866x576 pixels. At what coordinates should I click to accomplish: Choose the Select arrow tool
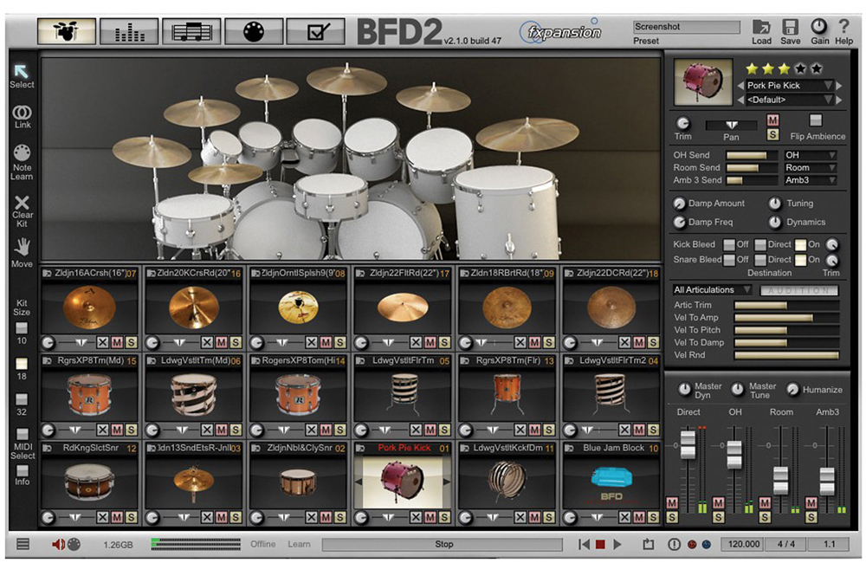[x=22, y=71]
